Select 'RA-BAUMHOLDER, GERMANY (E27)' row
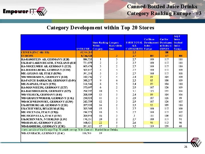 [104, 91]
